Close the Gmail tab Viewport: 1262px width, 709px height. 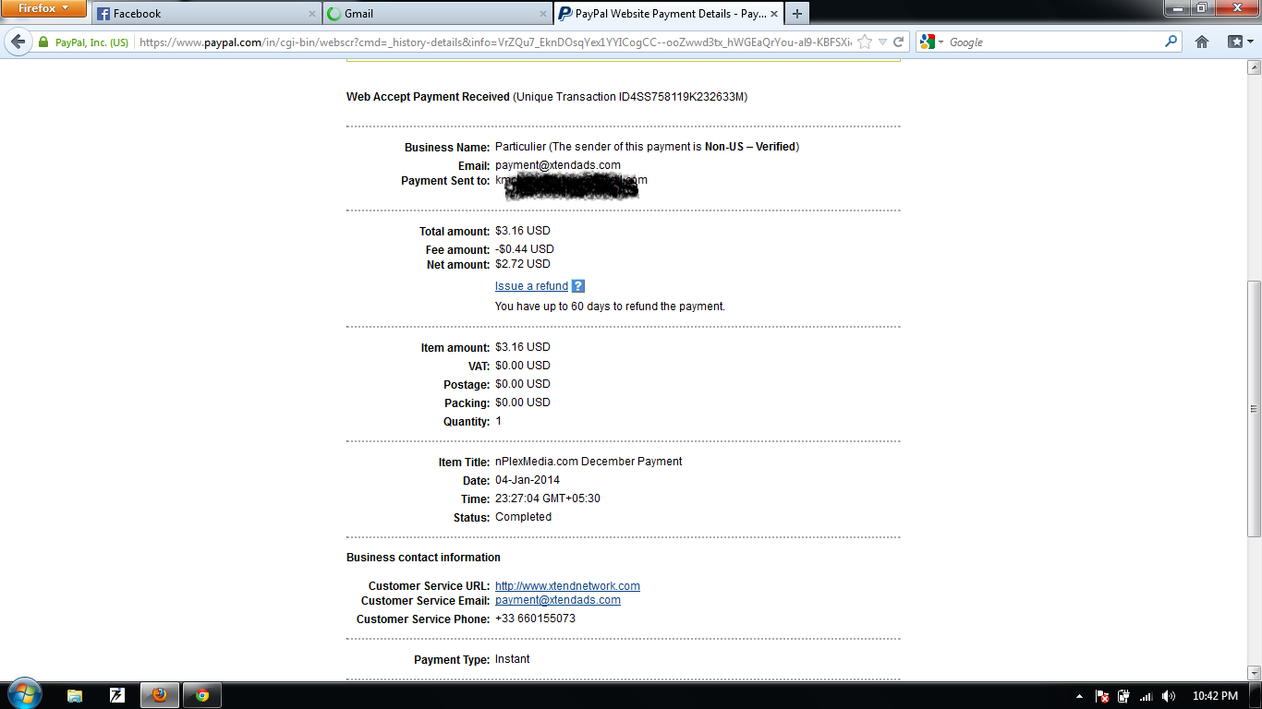point(541,14)
